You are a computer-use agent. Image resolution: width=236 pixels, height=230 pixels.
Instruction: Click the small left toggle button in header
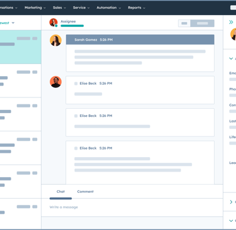pos(184,23)
